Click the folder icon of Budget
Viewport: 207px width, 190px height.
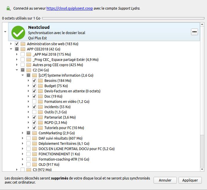pyautogui.click(x=40, y=86)
